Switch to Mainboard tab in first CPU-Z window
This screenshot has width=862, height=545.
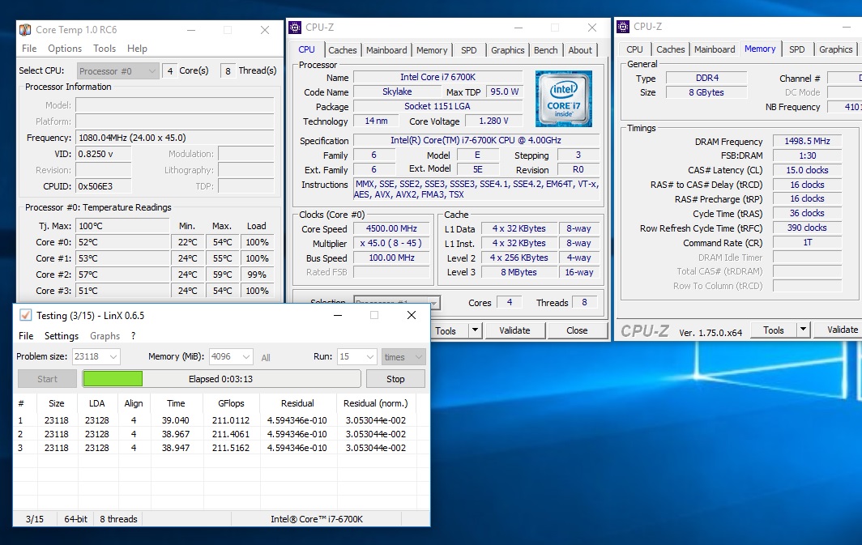coord(386,50)
